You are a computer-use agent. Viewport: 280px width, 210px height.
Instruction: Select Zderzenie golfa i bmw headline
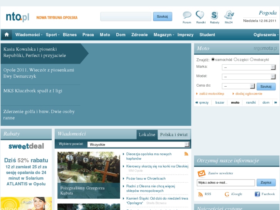click(x=39, y=114)
